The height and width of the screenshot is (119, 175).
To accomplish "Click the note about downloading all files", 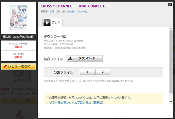I will pyautogui.click(x=88, y=81).
